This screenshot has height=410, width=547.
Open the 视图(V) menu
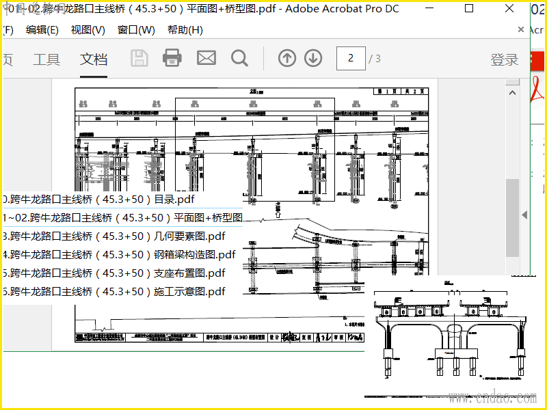(x=88, y=30)
